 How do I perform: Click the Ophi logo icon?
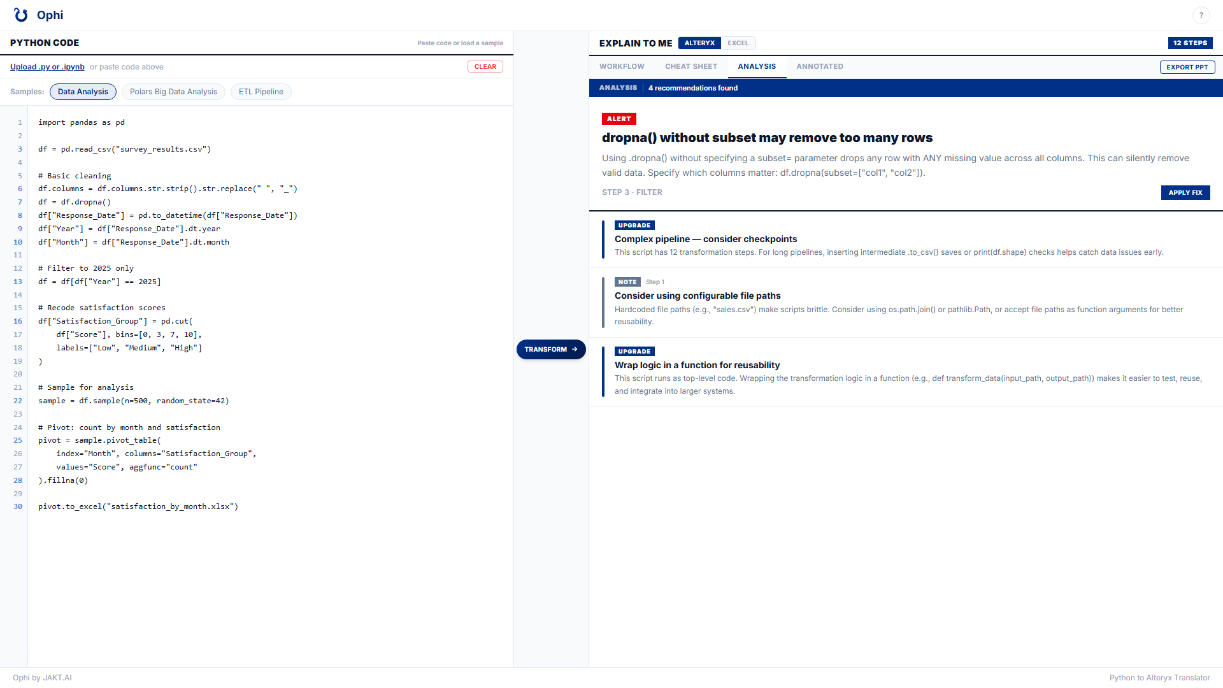point(21,15)
